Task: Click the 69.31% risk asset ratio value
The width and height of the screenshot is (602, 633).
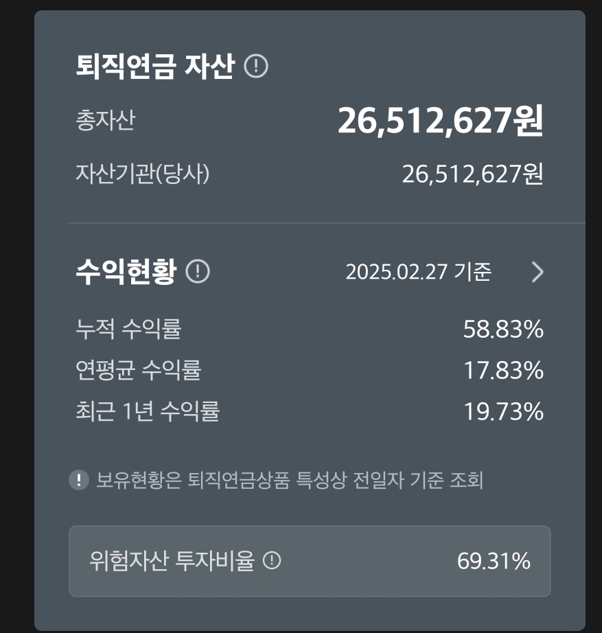Action: tap(494, 561)
